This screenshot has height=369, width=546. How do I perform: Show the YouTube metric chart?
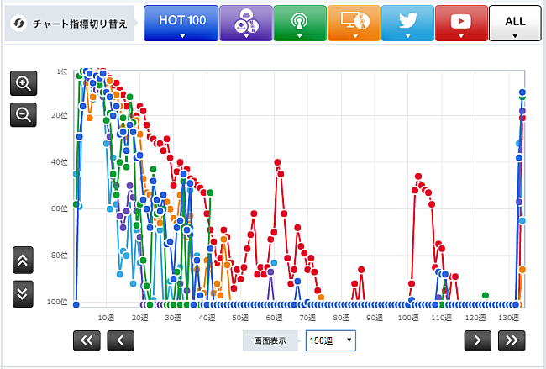[461, 23]
